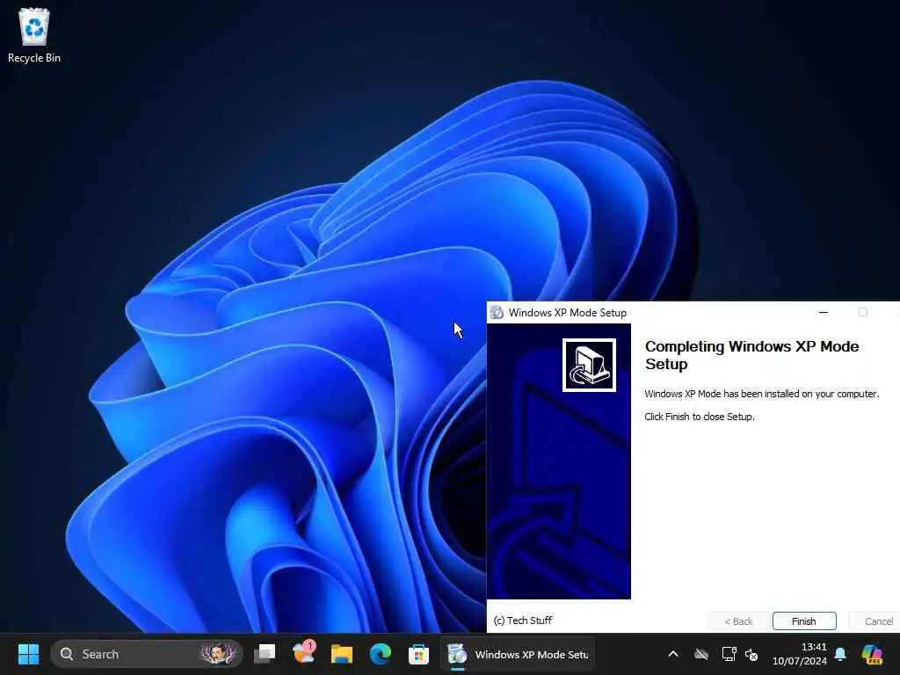Viewport: 900px width, 675px height.
Task: Click the Setup window title bar icon
Action: pos(497,312)
